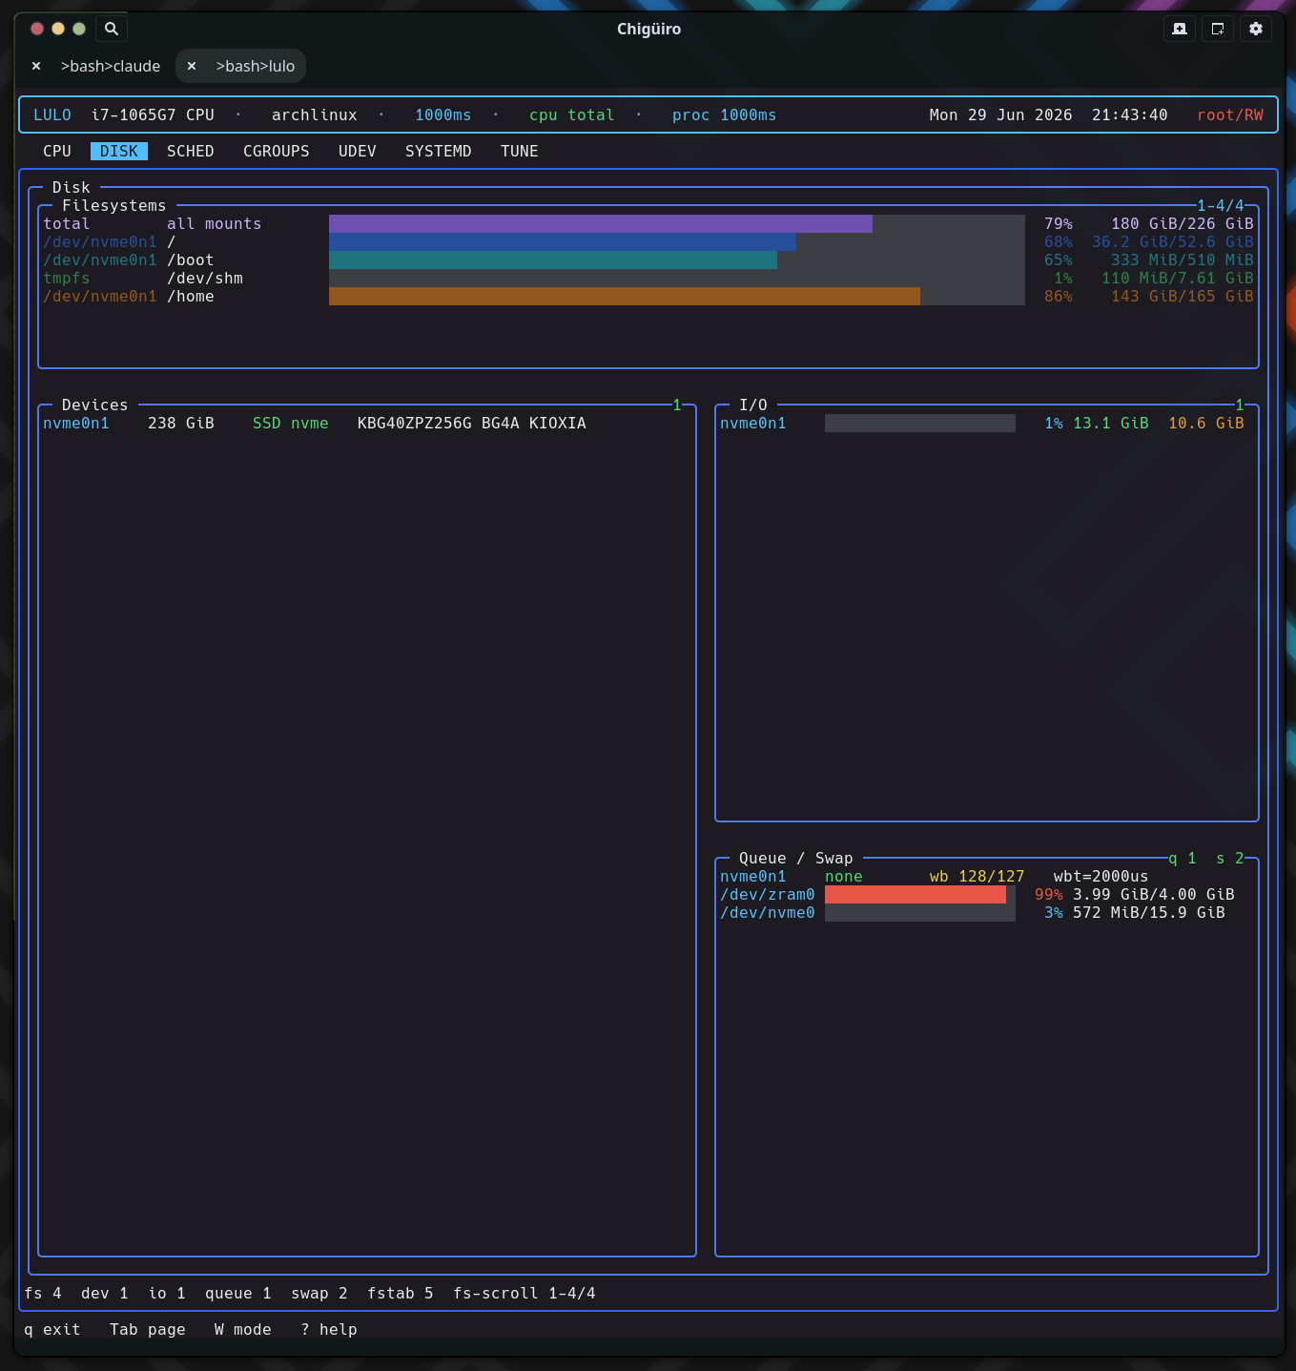
Task: Click the 86% home usage percentage
Action: pos(1059,296)
